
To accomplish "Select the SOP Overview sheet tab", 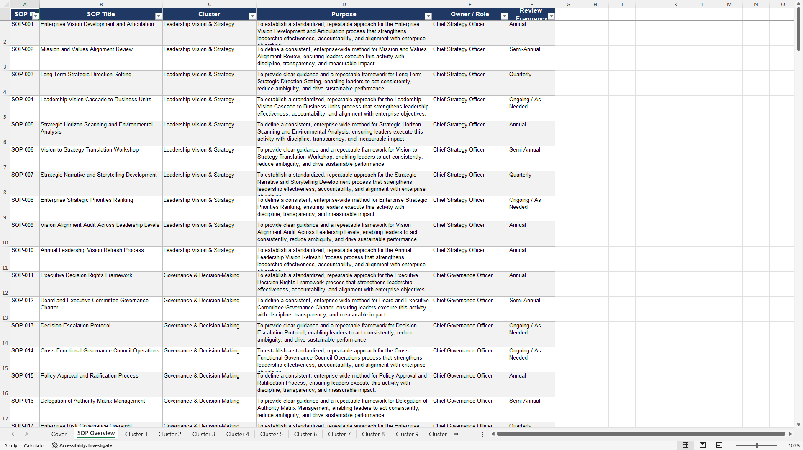I will [x=96, y=434].
